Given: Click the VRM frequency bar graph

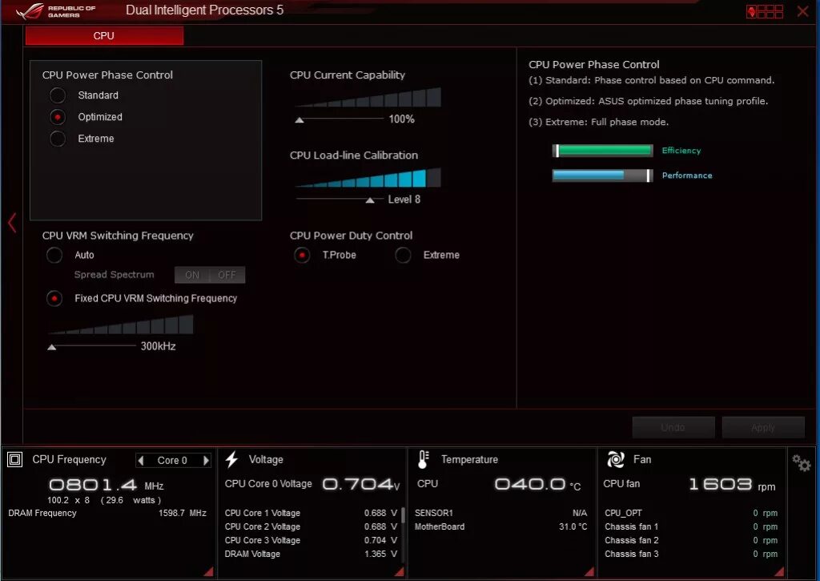Looking at the screenshot, I should coord(121,325).
